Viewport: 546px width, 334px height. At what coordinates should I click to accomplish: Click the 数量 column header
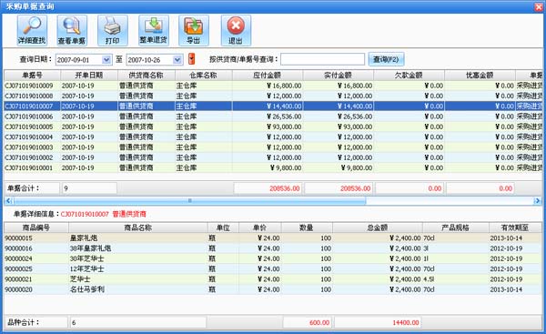pyautogui.click(x=307, y=228)
